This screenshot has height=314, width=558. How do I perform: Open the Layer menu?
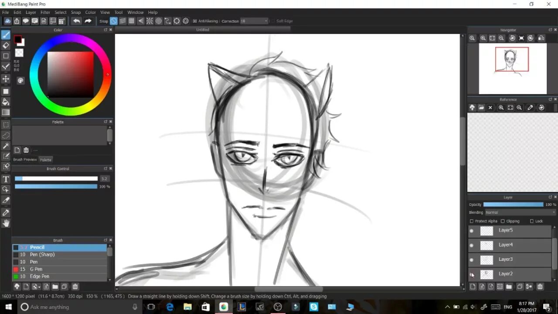(x=31, y=12)
